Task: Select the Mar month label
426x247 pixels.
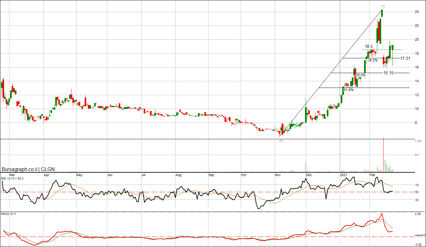Action: 12,175
